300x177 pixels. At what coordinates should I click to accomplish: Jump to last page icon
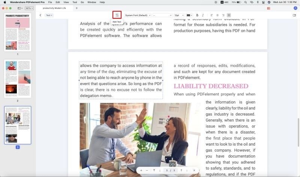pyautogui.click(x=160, y=170)
